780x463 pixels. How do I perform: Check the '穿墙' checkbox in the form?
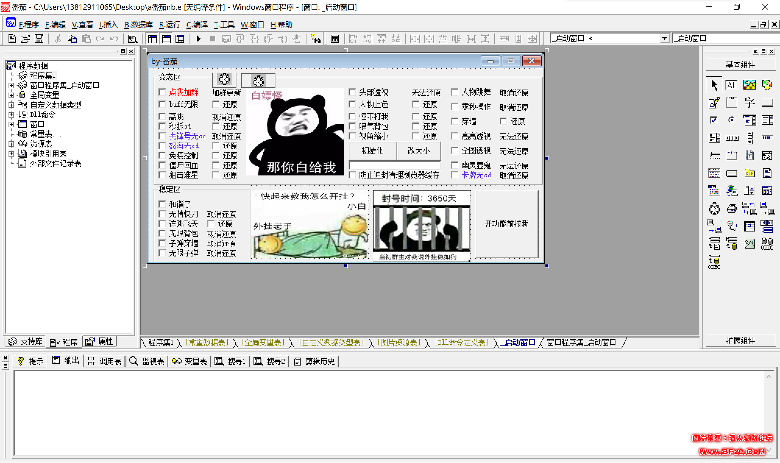455,121
